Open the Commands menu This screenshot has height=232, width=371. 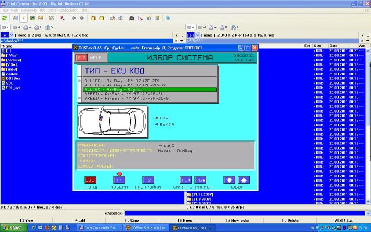click(x=28, y=10)
